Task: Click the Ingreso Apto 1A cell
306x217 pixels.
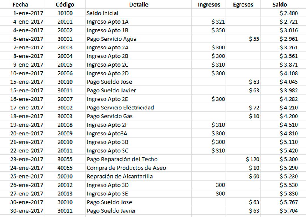Action: click(x=107, y=22)
